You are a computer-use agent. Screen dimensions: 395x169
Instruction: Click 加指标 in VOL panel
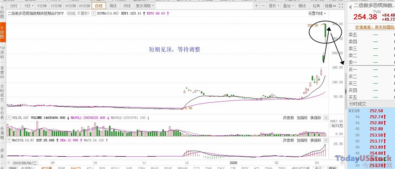click(x=302, y=118)
